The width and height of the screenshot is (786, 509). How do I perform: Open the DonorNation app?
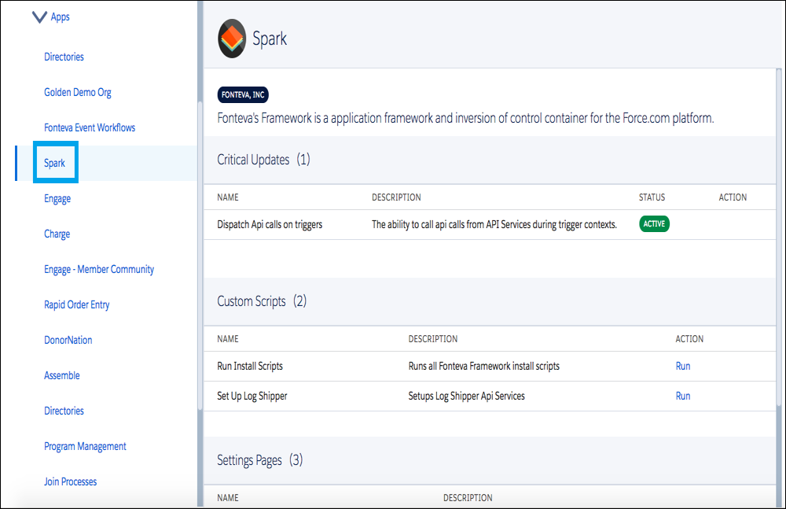point(68,340)
